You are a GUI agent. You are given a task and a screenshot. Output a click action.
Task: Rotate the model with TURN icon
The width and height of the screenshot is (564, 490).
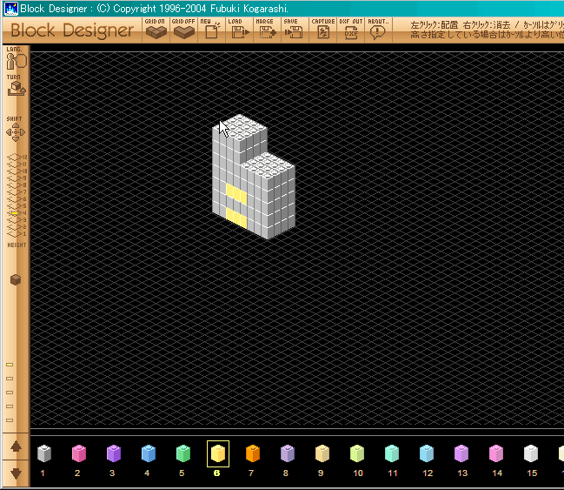[17, 85]
